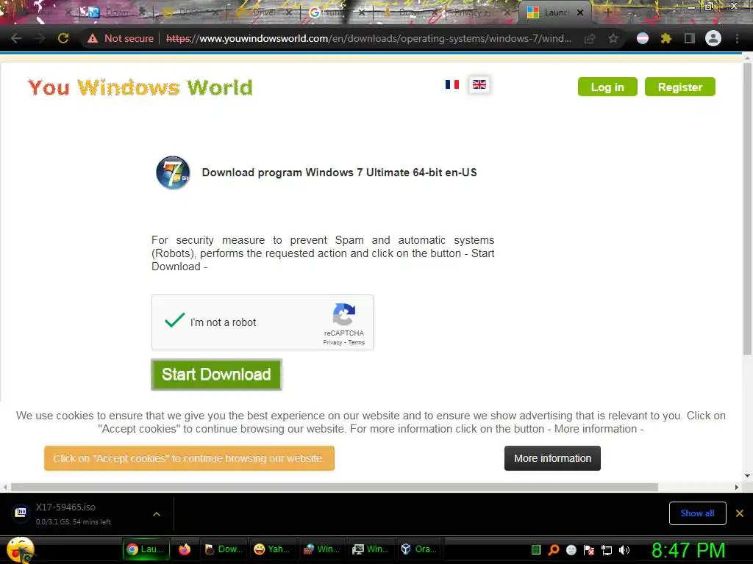753x564 pixels.
Task: Click the Start Download button
Action: (x=216, y=375)
